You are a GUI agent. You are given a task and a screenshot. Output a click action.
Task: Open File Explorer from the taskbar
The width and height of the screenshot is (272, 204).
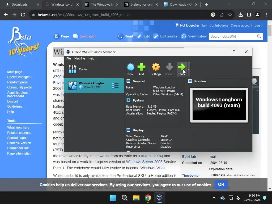(x=136, y=198)
